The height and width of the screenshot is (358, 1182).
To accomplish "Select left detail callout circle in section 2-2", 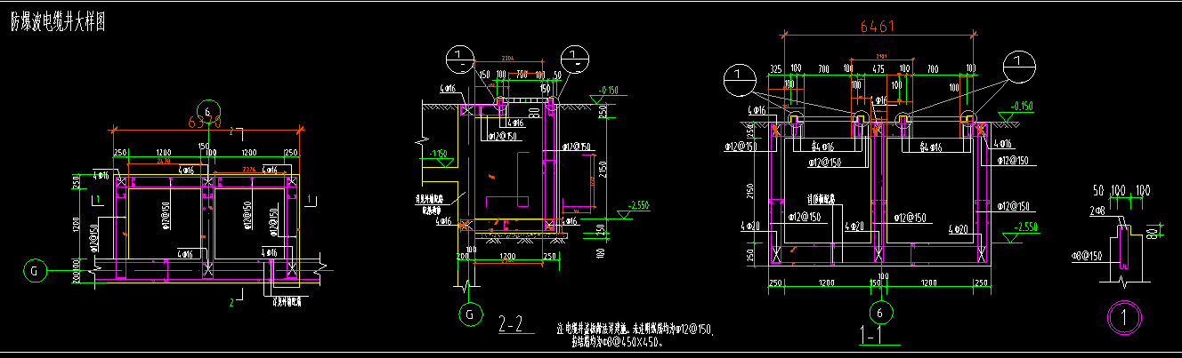I will pyautogui.click(x=461, y=60).
